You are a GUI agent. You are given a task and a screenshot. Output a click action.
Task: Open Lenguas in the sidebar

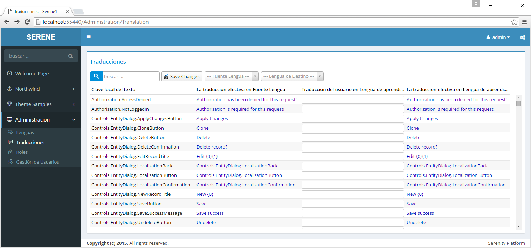pyautogui.click(x=25, y=133)
